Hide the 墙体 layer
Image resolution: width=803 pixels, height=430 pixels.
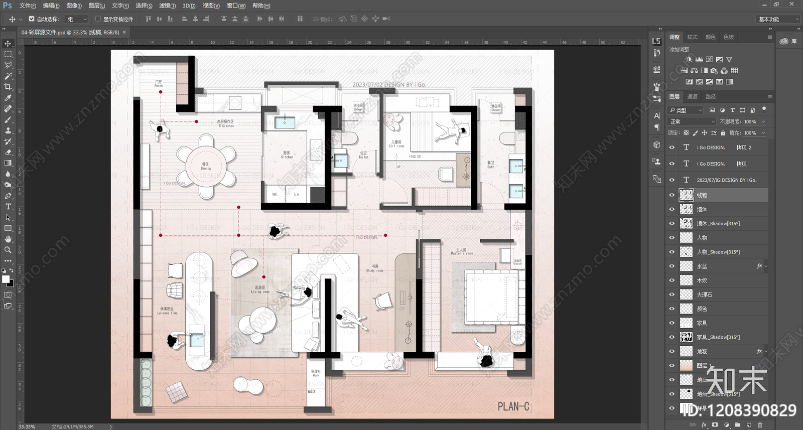672,209
